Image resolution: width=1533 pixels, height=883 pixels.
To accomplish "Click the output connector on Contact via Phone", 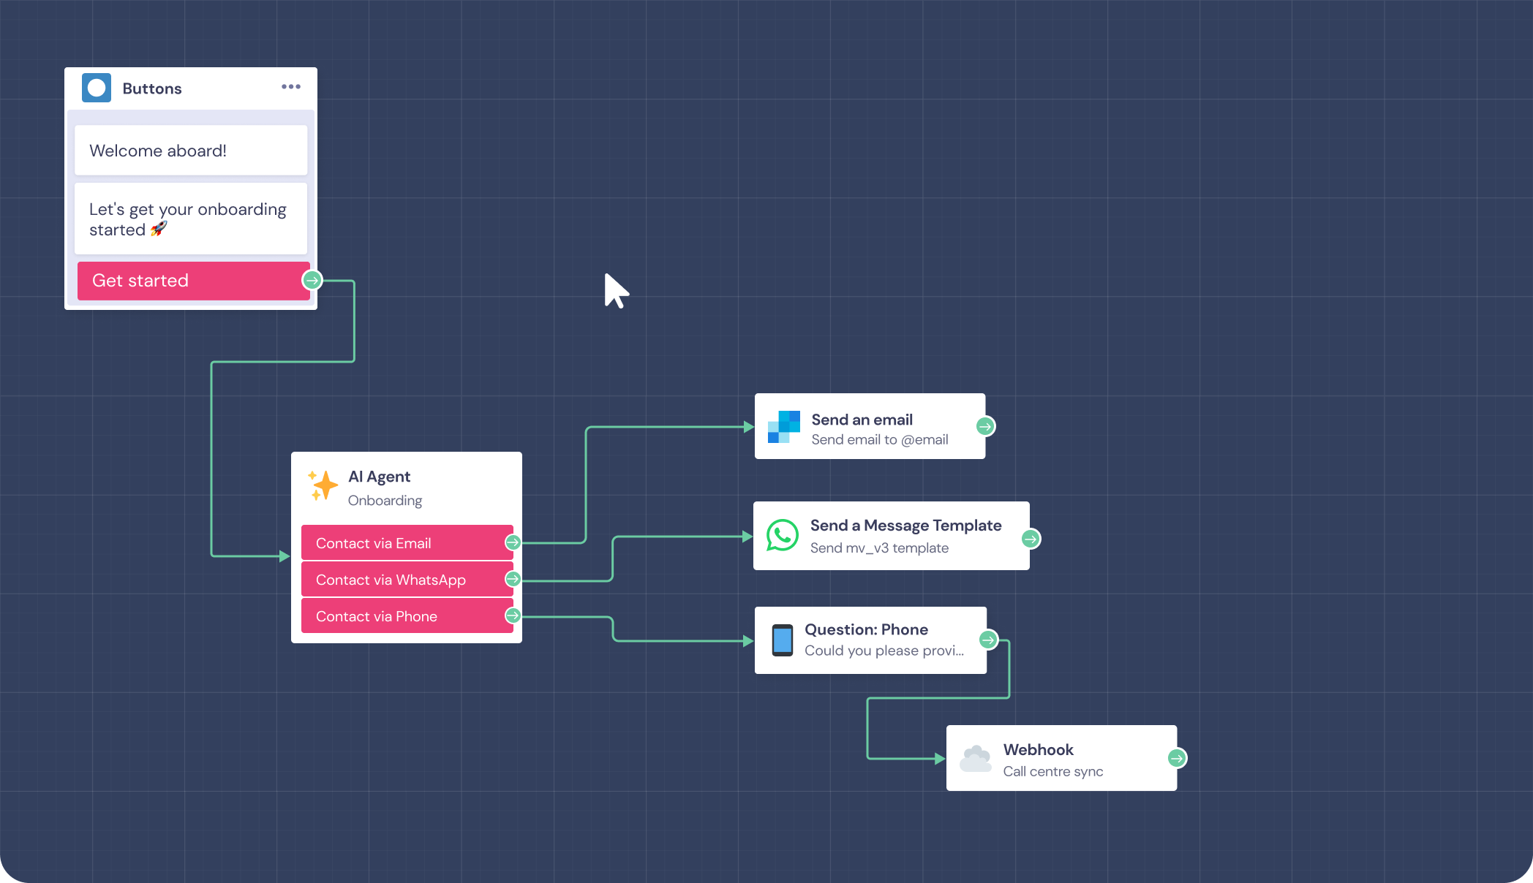I will coord(512,615).
